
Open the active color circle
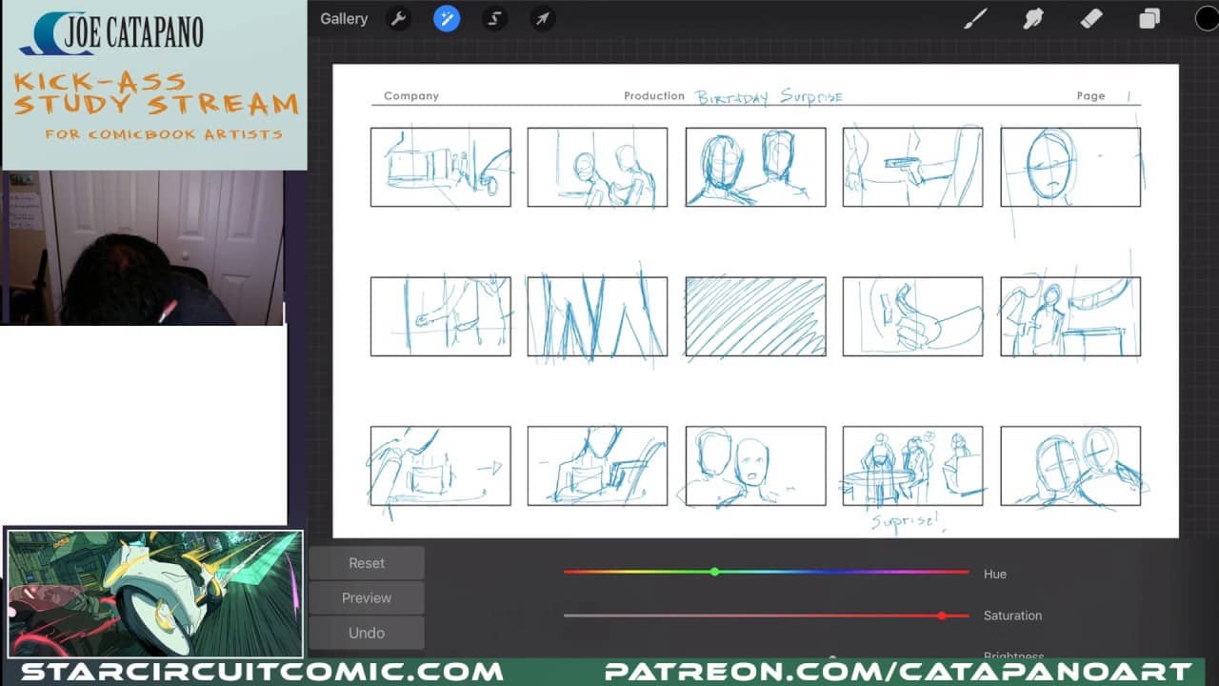[1206, 19]
